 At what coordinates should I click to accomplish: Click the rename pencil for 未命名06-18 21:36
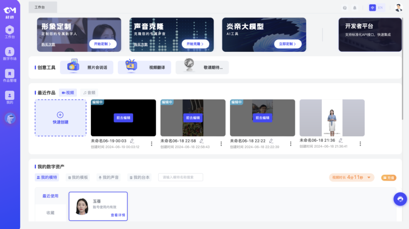341,140
